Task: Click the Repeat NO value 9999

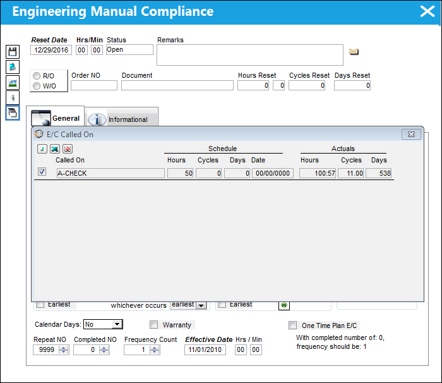Action: [47, 350]
